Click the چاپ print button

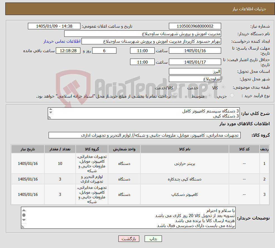point(153,239)
